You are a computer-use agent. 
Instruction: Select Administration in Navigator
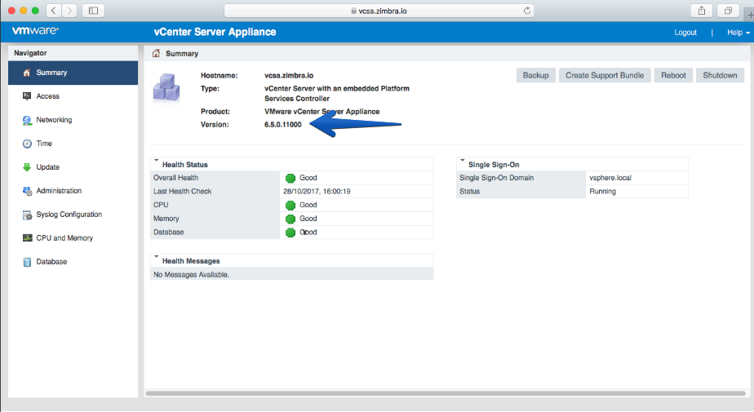[73, 190]
